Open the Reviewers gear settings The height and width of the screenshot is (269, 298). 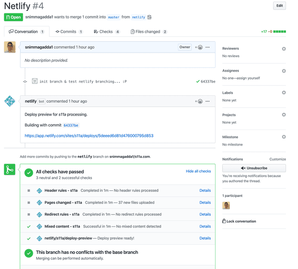point(284,49)
